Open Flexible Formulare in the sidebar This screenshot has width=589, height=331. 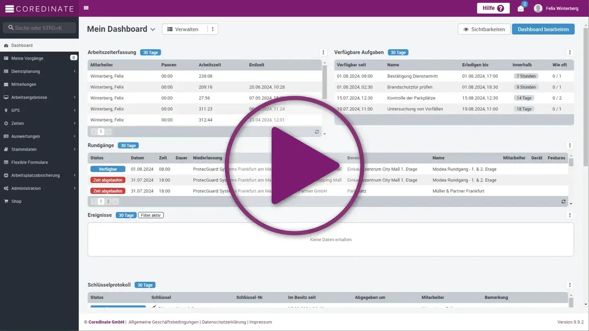pos(29,162)
